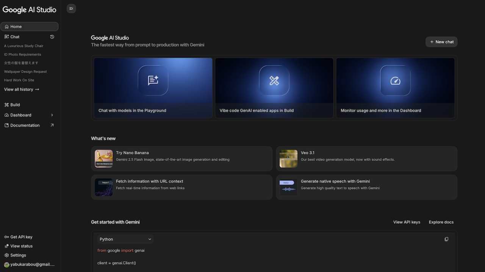The image size is (485, 272).
Task: Click the native speech waveform thumbnail
Action: 288,187
